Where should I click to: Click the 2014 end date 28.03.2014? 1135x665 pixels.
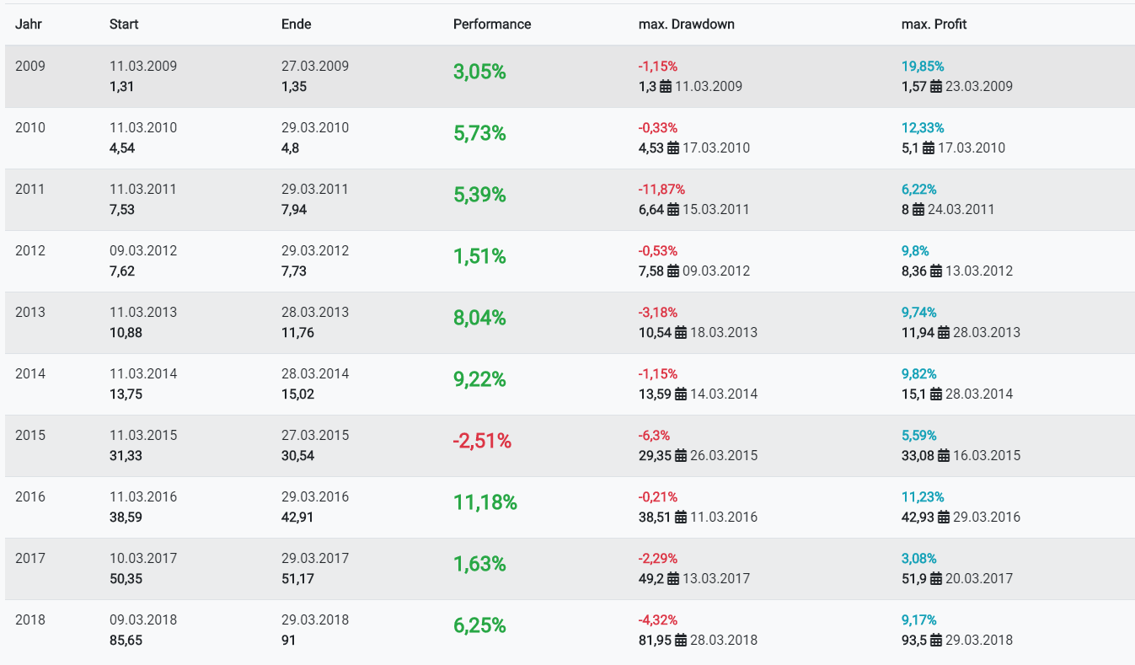pos(315,373)
